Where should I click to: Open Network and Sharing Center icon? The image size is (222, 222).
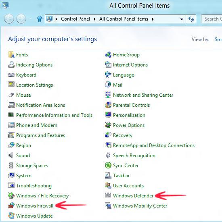click(108, 95)
